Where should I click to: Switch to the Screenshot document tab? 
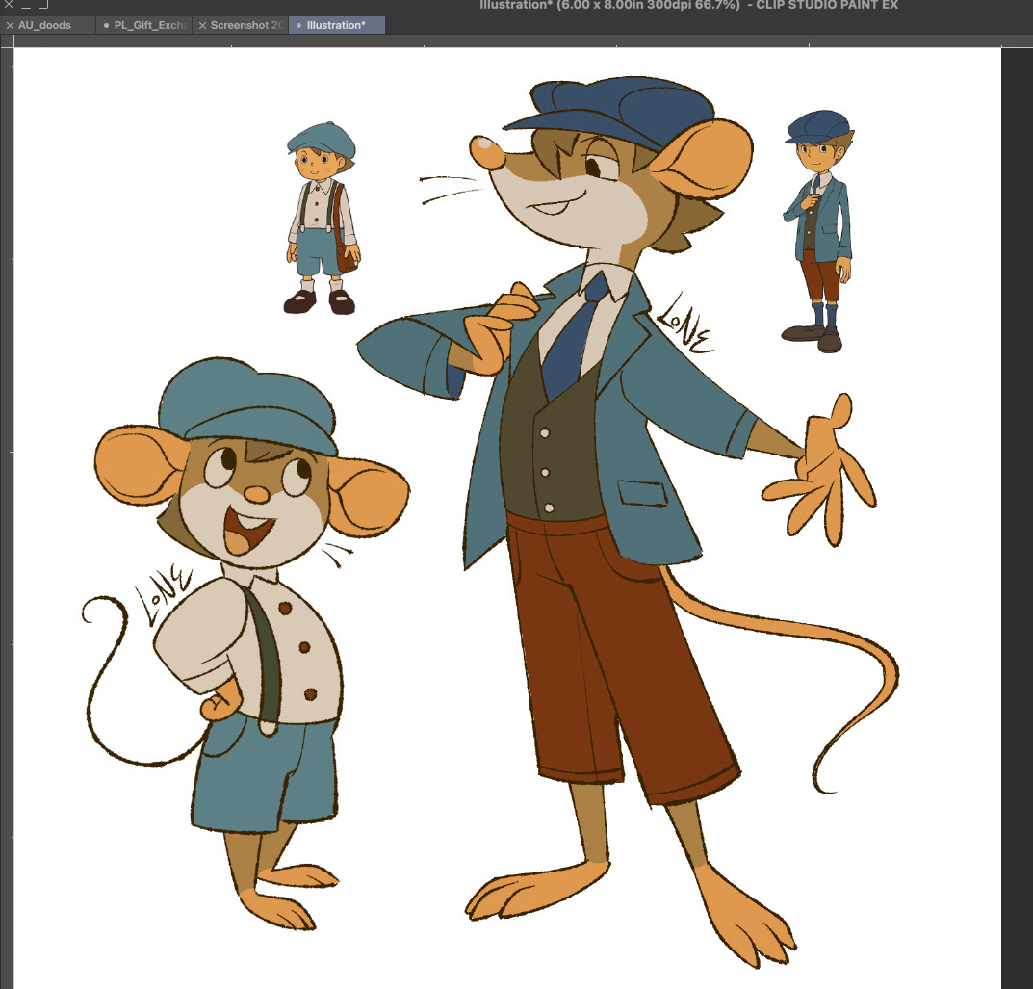coord(247,25)
